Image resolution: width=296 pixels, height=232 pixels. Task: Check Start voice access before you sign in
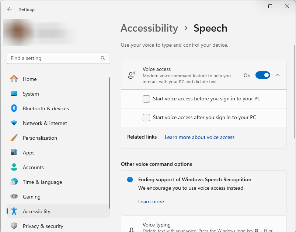click(x=146, y=99)
